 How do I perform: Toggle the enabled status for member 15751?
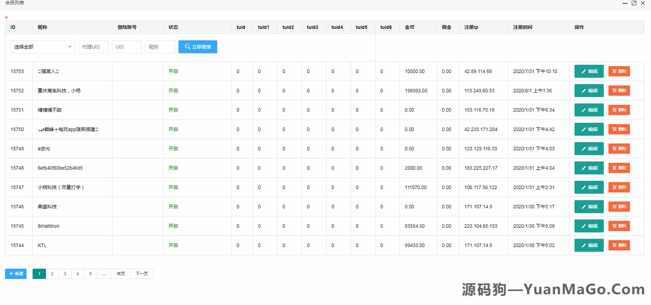173,110
